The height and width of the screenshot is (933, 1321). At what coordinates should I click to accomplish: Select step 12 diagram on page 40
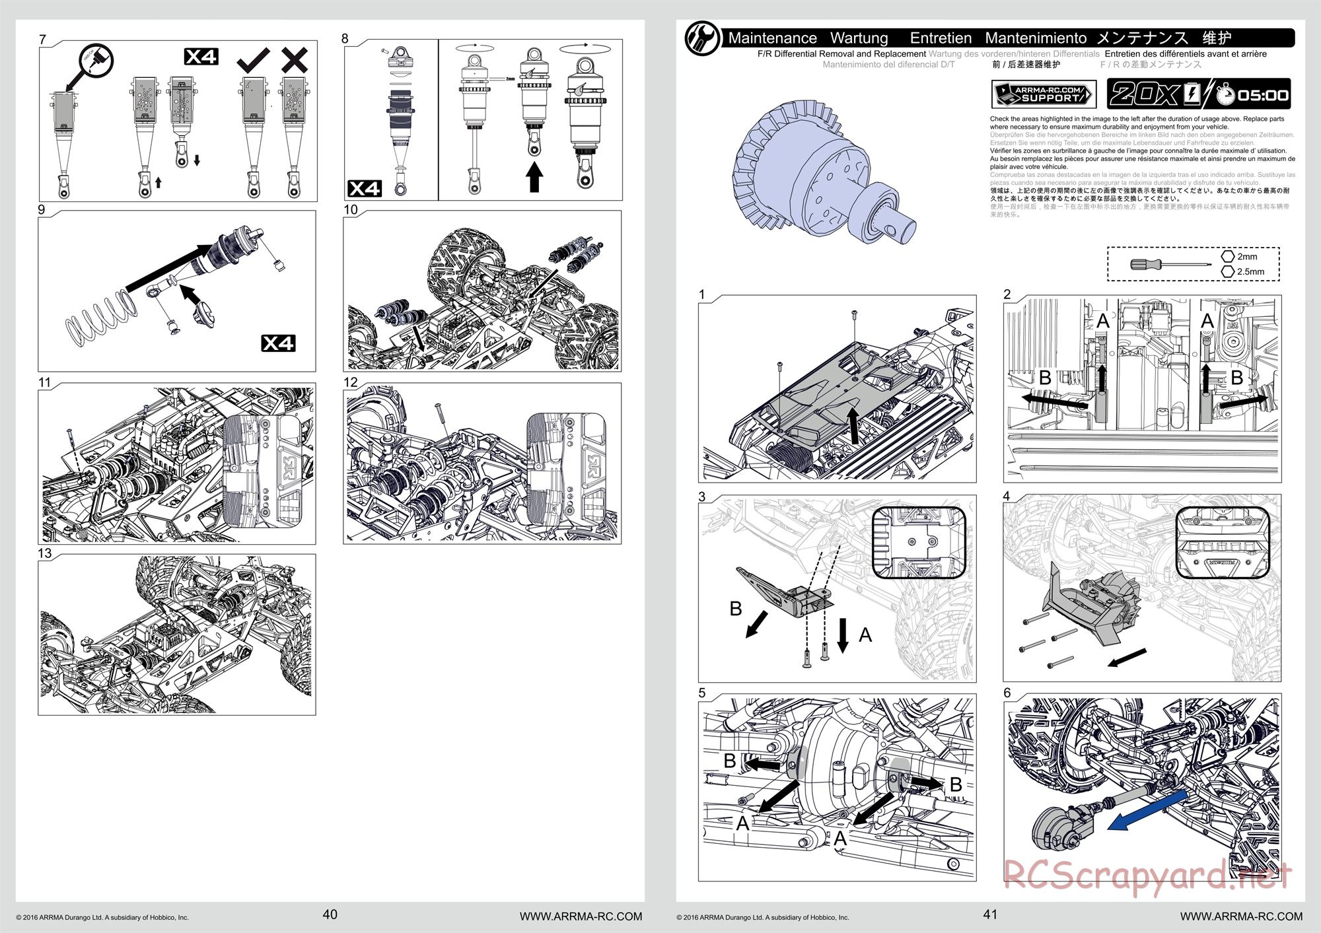tap(482, 464)
